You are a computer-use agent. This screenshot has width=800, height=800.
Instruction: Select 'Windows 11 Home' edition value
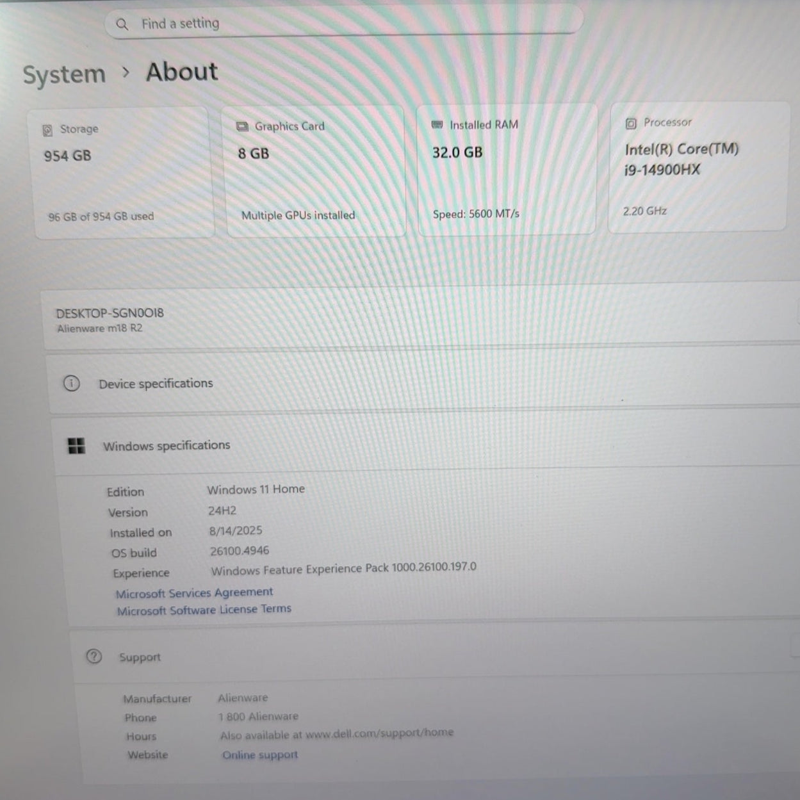tap(256, 489)
